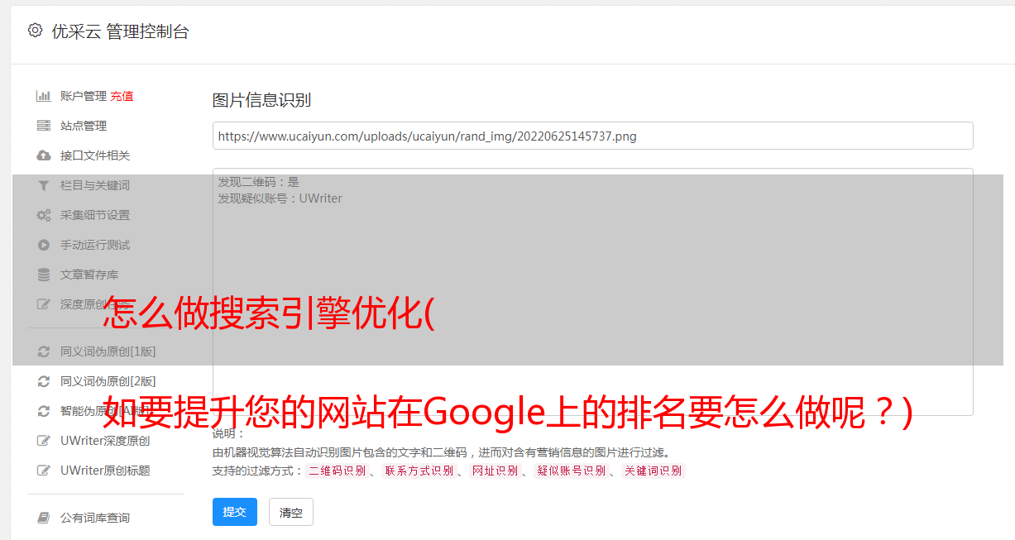The width and height of the screenshot is (1015, 540).
Task: Click the 图片信息识别 heading
Action: [x=261, y=100]
